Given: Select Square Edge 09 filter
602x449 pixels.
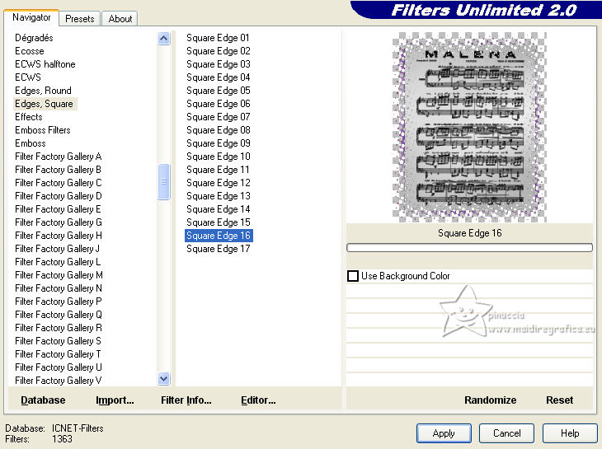Looking at the screenshot, I should (218, 143).
